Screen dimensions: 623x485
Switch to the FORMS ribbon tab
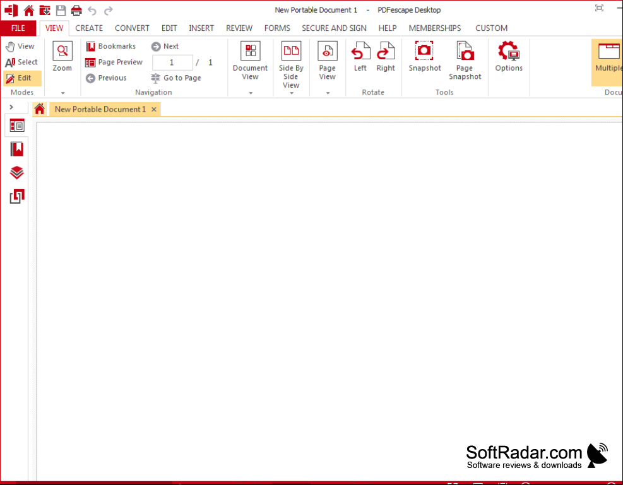[277, 28]
